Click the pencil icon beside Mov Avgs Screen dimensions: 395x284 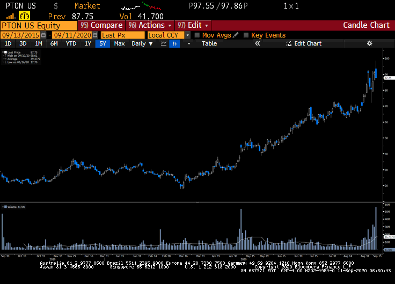point(236,35)
